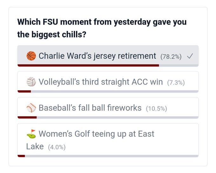Click the checkmark on the selected option
This screenshot has height=173, width=216.
pos(190,56)
